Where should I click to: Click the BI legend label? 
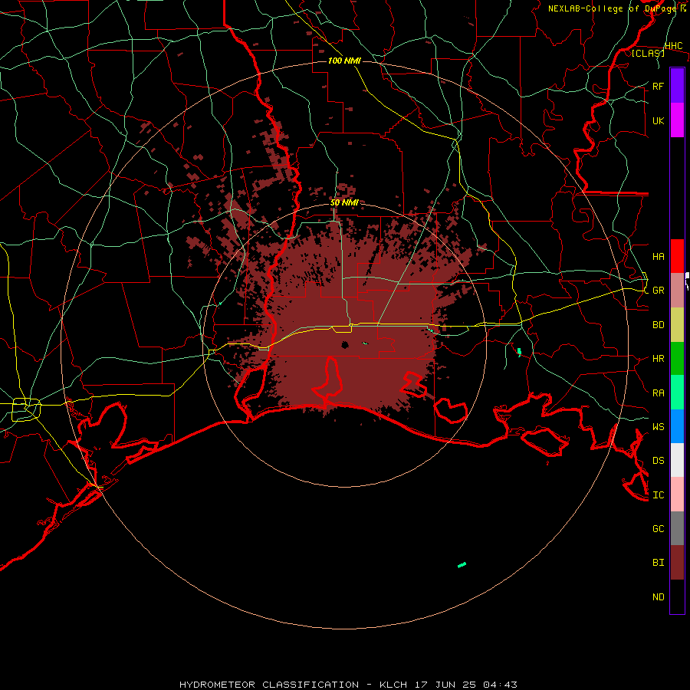pos(658,563)
